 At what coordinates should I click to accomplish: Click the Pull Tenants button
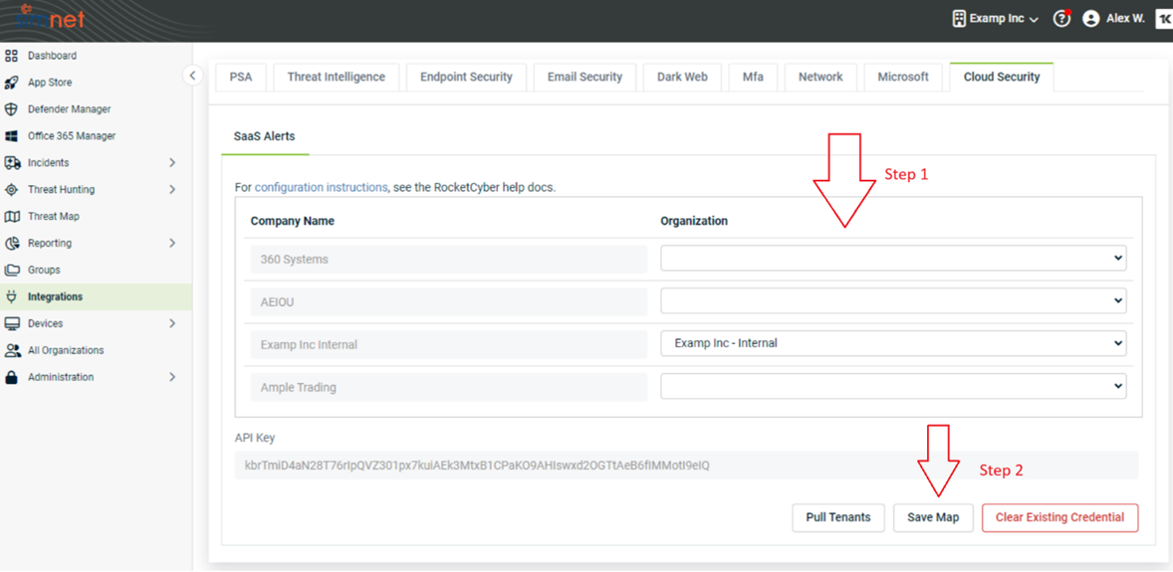837,517
